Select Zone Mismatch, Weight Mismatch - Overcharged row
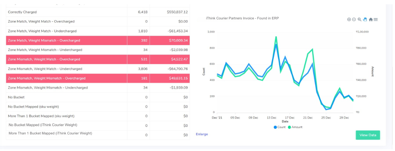The image size is (395, 151). tap(98, 78)
